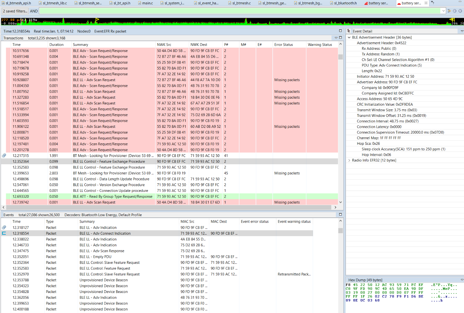Click the filter manager arrow icon
464x313 pixels.
coord(449,11)
